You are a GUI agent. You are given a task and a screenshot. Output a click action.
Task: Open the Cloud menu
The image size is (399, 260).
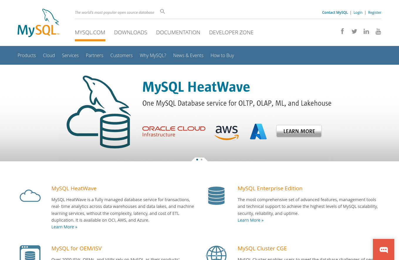(49, 55)
